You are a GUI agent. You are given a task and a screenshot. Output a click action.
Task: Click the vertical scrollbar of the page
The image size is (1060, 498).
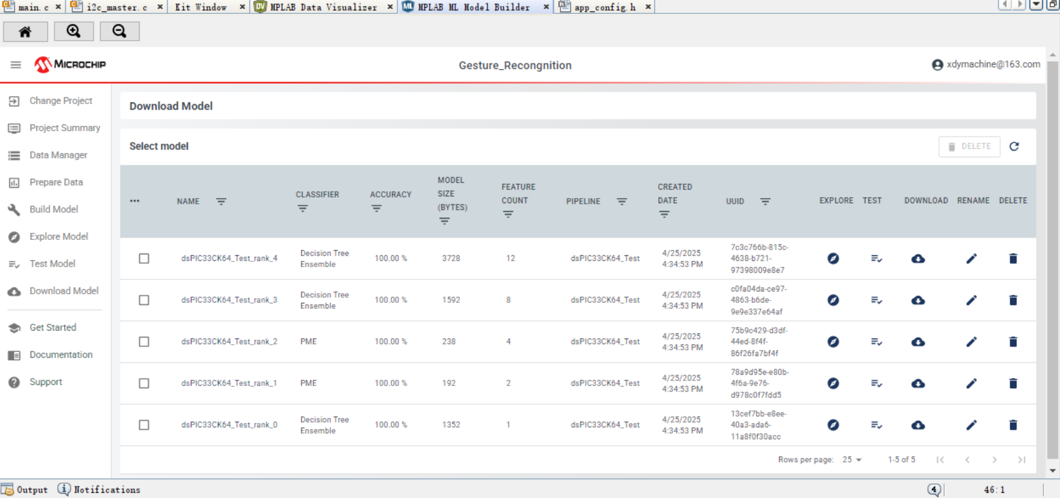tap(1053, 260)
